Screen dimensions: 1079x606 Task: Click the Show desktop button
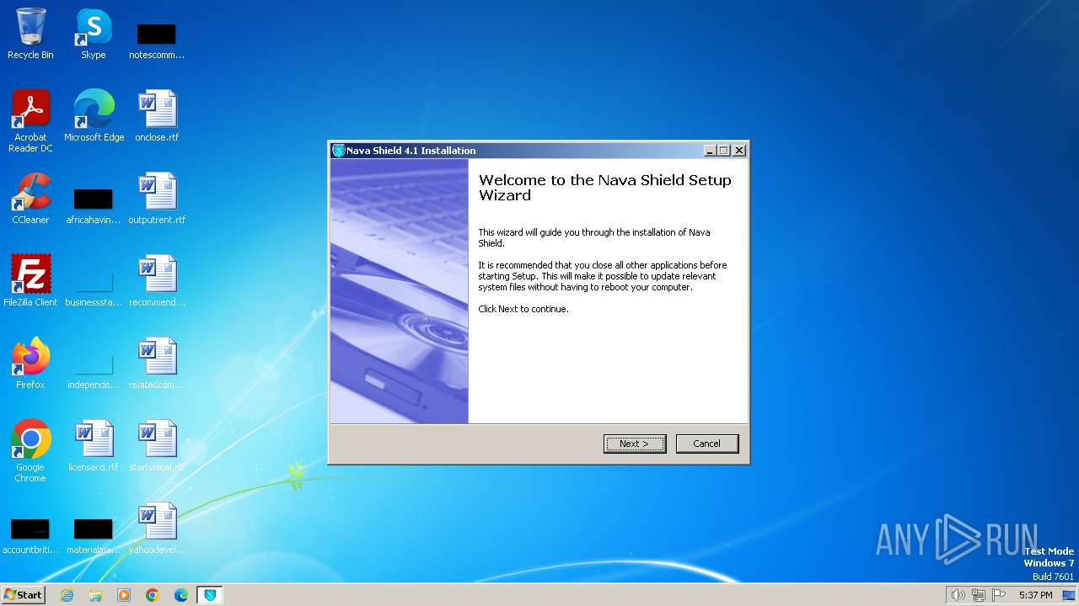(x=1070, y=595)
